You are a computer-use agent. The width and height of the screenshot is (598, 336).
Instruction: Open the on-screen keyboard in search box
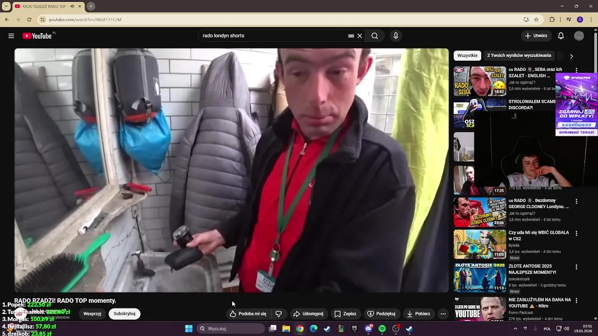coord(351,36)
